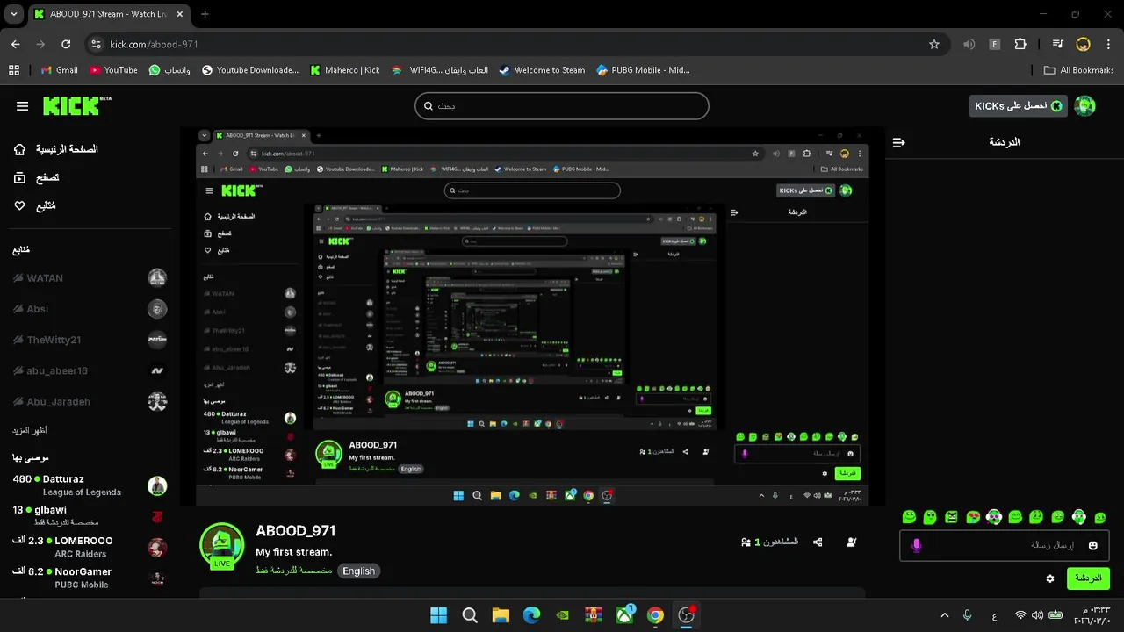The width and height of the screenshot is (1124, 632).
Task: Click the green الدردشة chat send button
Action: 1088,578
